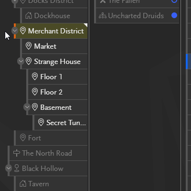This screenshot has height=191, width=191.
Task: Click the Tavern house icon
Action: (23, 184)
